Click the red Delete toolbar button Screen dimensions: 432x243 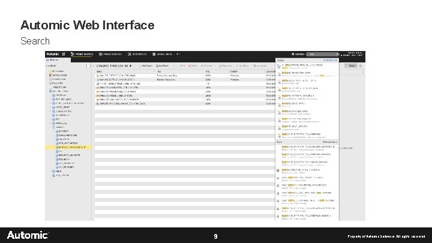[x=193, y=66]
